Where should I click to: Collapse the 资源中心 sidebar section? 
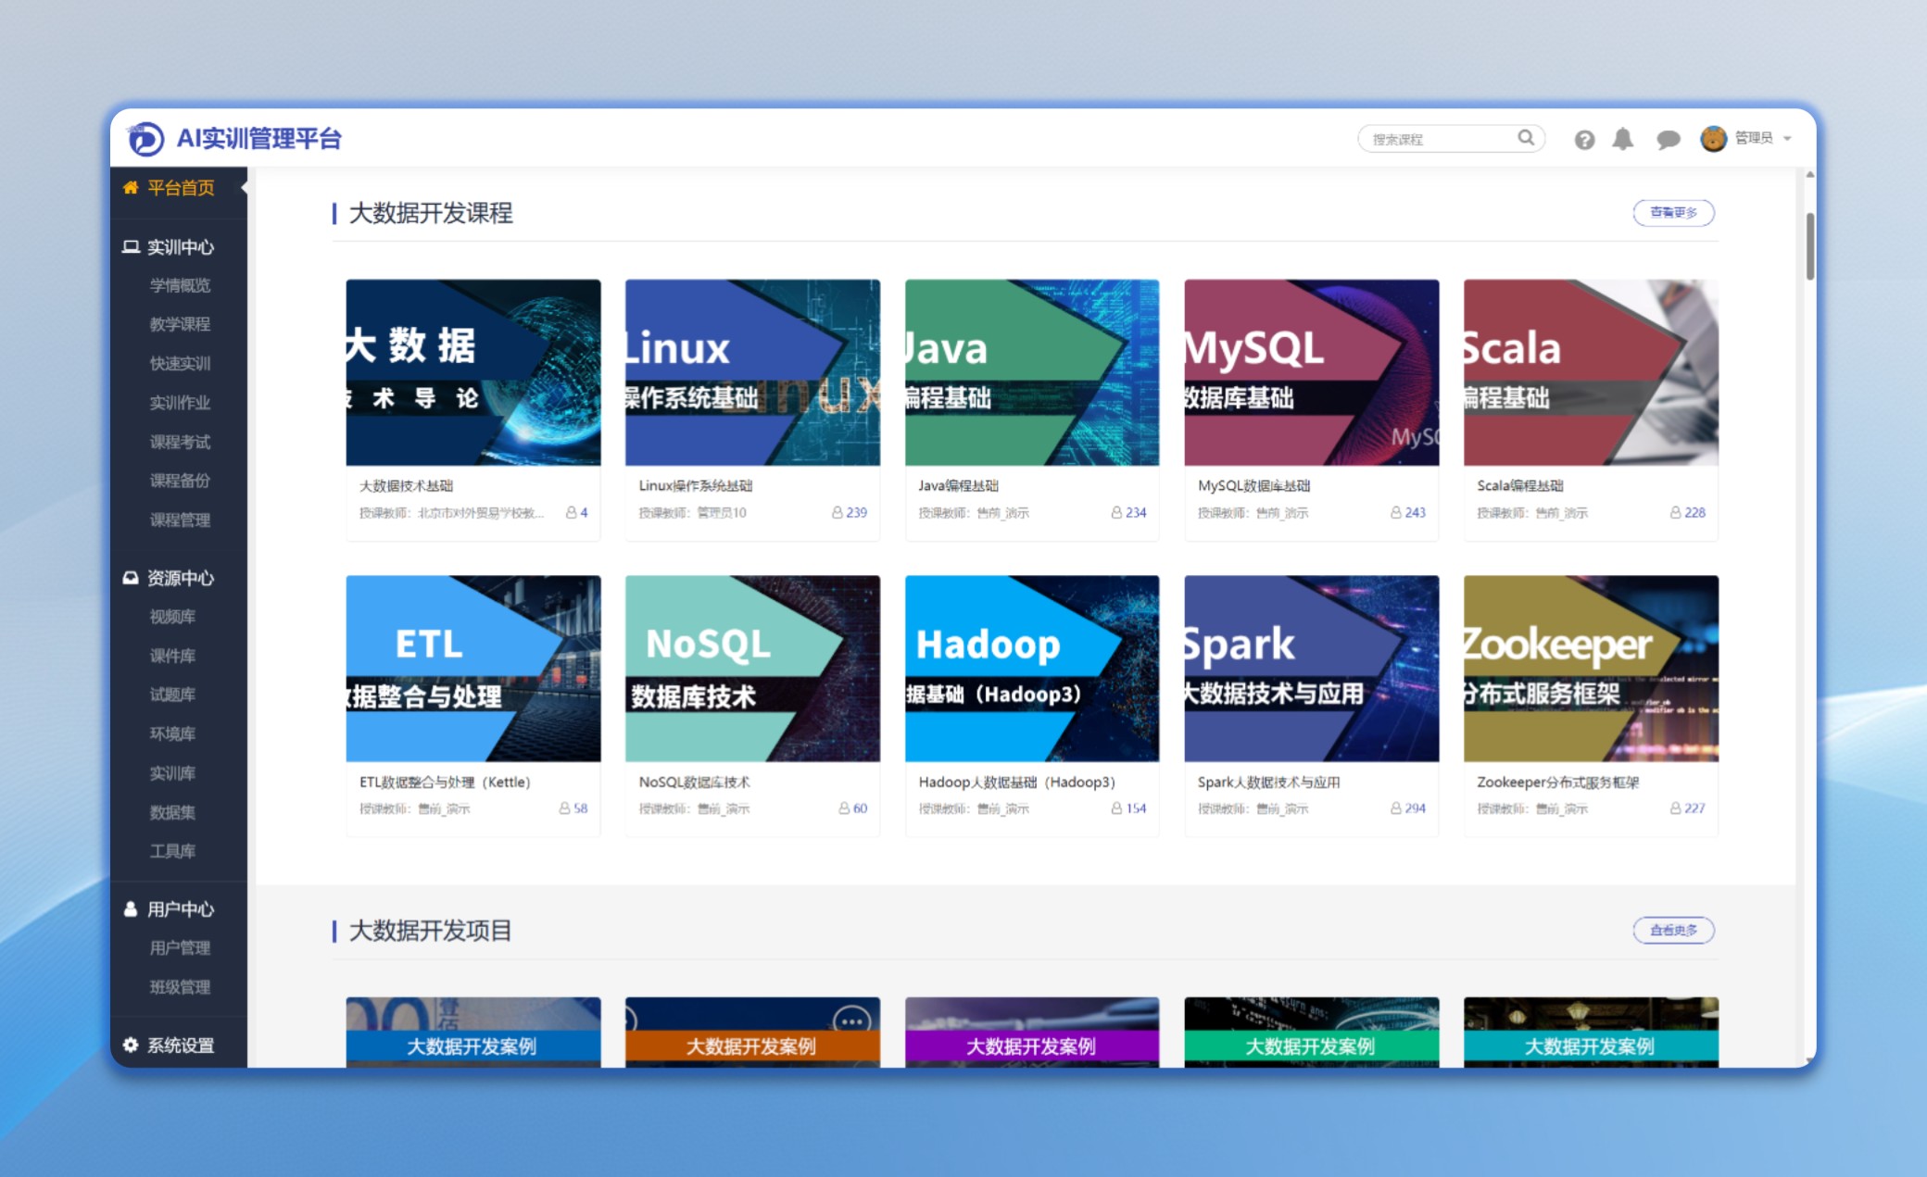pos(180,578)
